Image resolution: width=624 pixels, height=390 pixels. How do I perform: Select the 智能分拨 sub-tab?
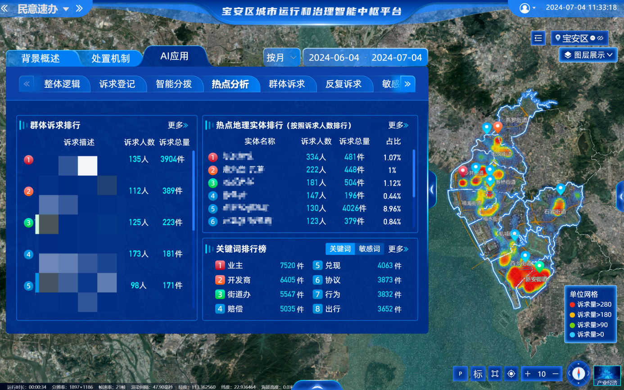(x=174, y=84)
